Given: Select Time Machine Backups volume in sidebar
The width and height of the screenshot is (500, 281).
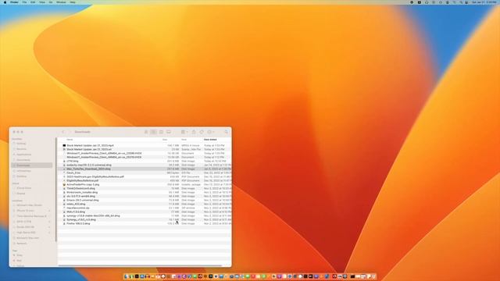Looking at the screenshot, I should click(31, 216).
